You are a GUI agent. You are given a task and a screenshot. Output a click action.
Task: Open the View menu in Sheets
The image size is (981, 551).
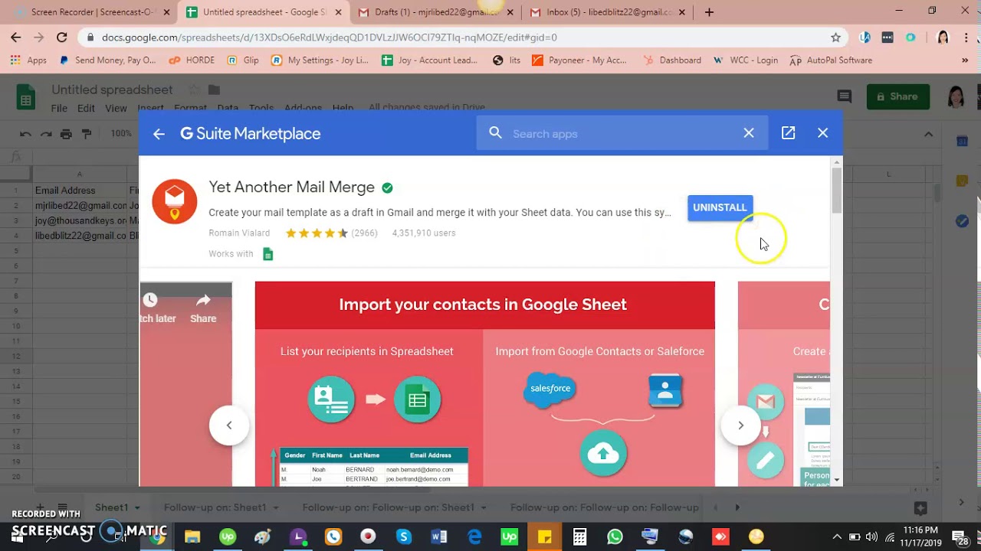(x=116, y=109)
